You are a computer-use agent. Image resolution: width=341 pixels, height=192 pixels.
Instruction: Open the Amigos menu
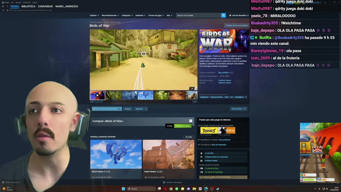[18, 2]
